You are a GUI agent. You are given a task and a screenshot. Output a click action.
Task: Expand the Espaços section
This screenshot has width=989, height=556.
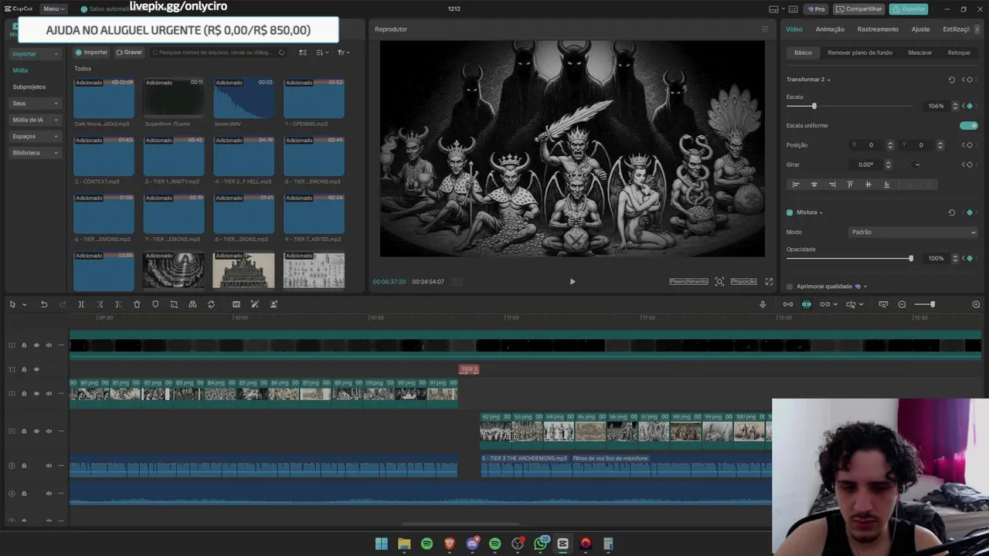point(36,137)
